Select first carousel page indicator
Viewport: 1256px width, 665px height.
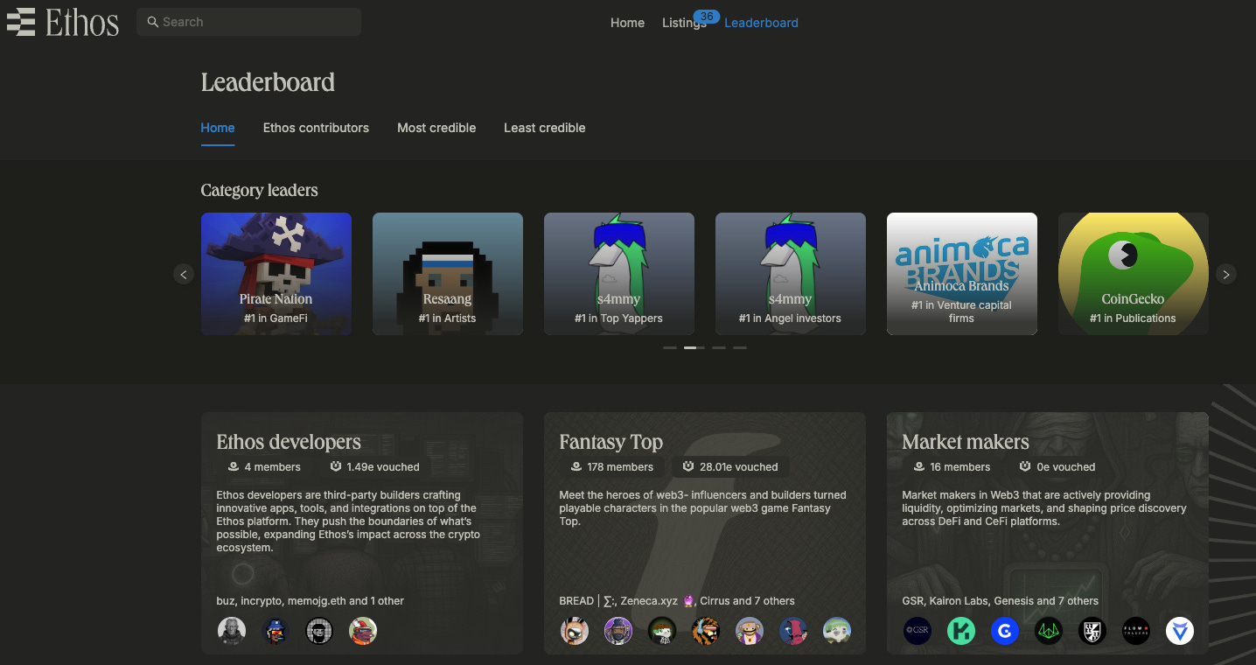pyautogui.click(x=670, y=347)
